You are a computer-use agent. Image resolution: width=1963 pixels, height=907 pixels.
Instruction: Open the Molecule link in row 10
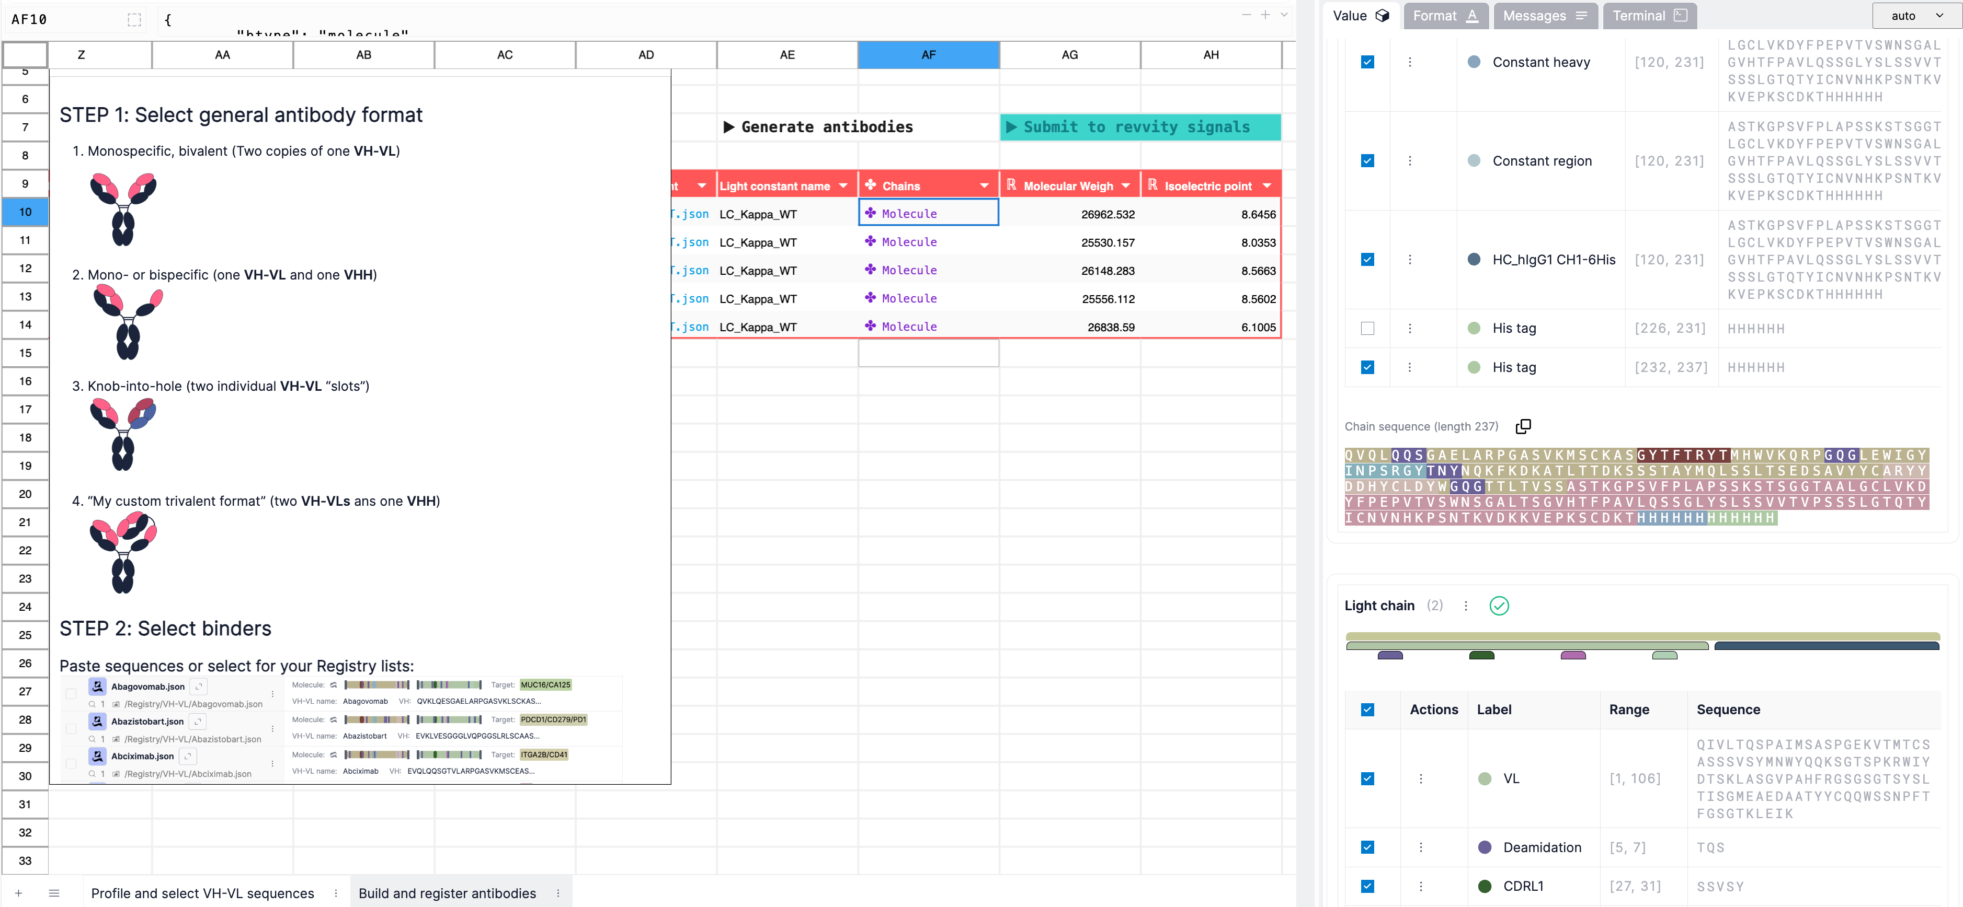point(909,214)
